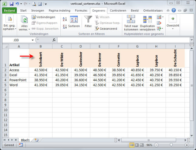Click the Save icon in quick access toolbar
The width and height of the screenshot is (196, 150).
coord(12,4)
